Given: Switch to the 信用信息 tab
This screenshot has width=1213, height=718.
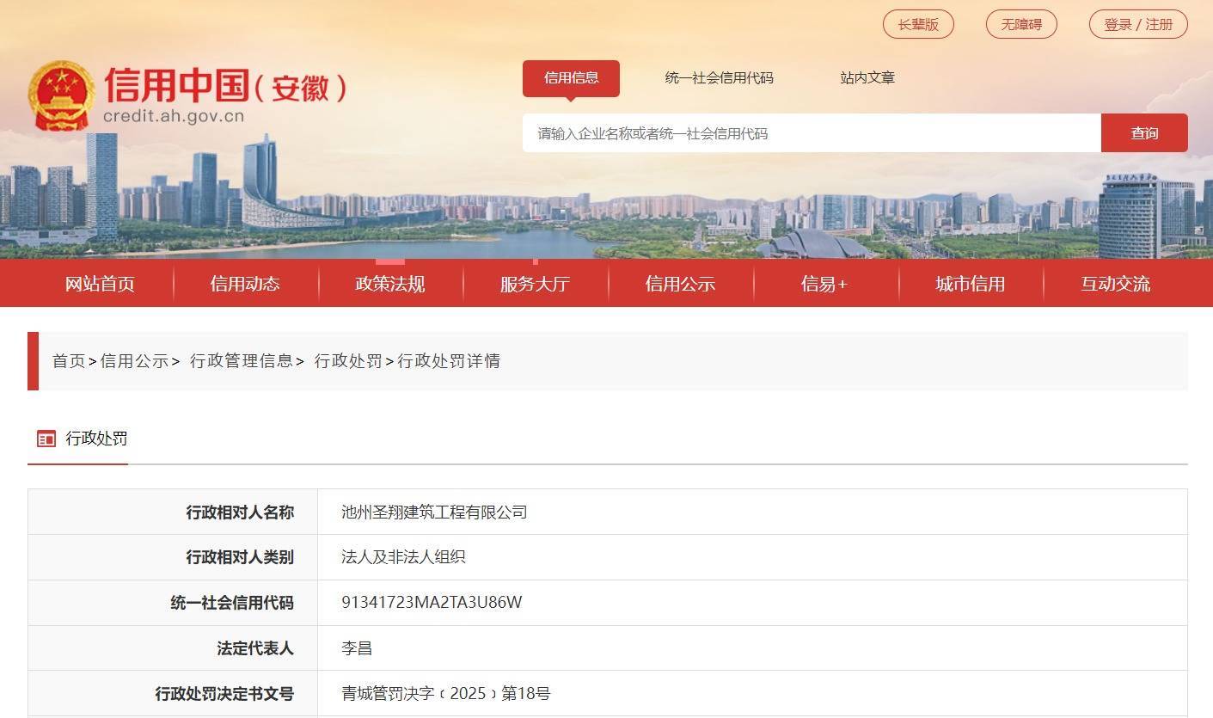Looking at the screenshot, I should pos(571,77).
